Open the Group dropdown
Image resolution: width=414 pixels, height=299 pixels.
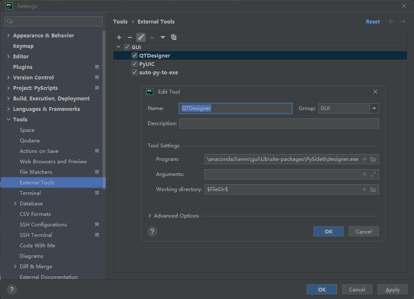[x=374, y=108]
